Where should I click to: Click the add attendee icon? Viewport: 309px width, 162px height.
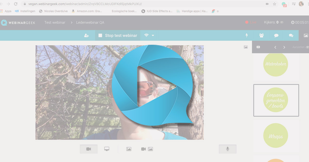tap(87, 35)
